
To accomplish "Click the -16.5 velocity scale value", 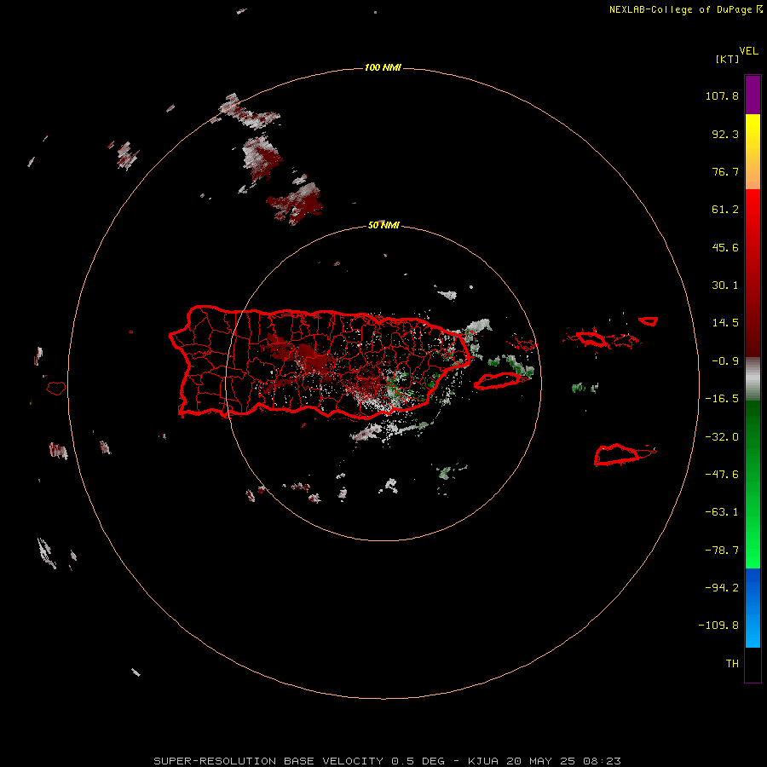I will click(722, 399).
